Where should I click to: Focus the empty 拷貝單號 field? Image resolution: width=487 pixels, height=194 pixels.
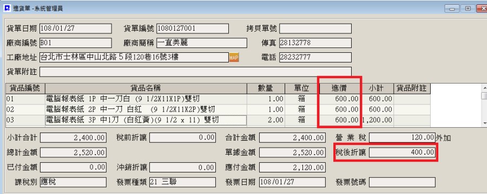coord(315,29)
